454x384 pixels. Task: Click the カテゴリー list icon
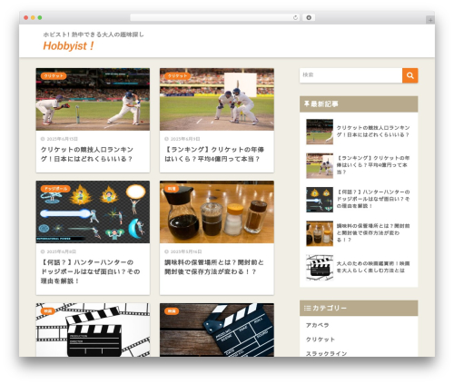307,308
